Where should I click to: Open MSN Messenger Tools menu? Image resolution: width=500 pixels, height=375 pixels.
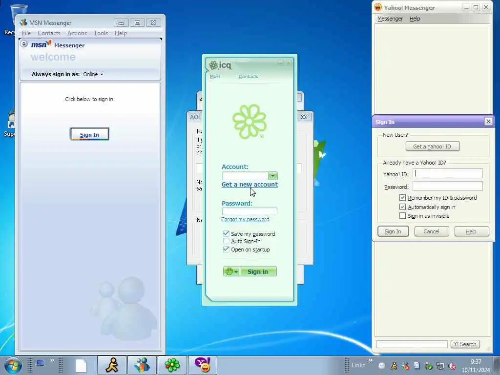point(101,33)
